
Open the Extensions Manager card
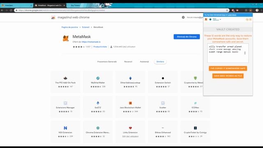click(x=65, y=106)
